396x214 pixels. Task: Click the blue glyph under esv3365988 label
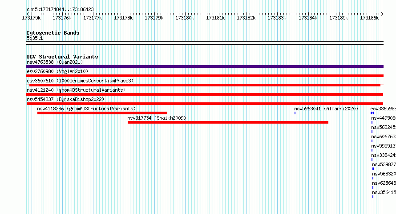click(372, 113)
